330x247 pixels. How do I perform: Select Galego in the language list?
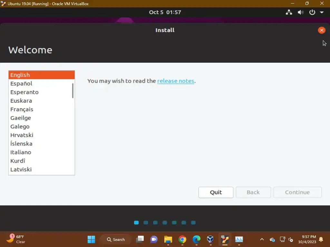point(42,127)
